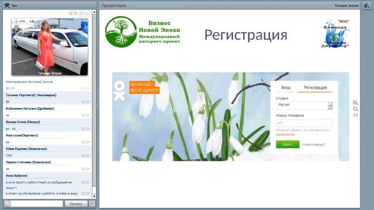
Task: Click chat sender name Юлия Руденко (Ковальчук)
Action: (x=26, y=149)
